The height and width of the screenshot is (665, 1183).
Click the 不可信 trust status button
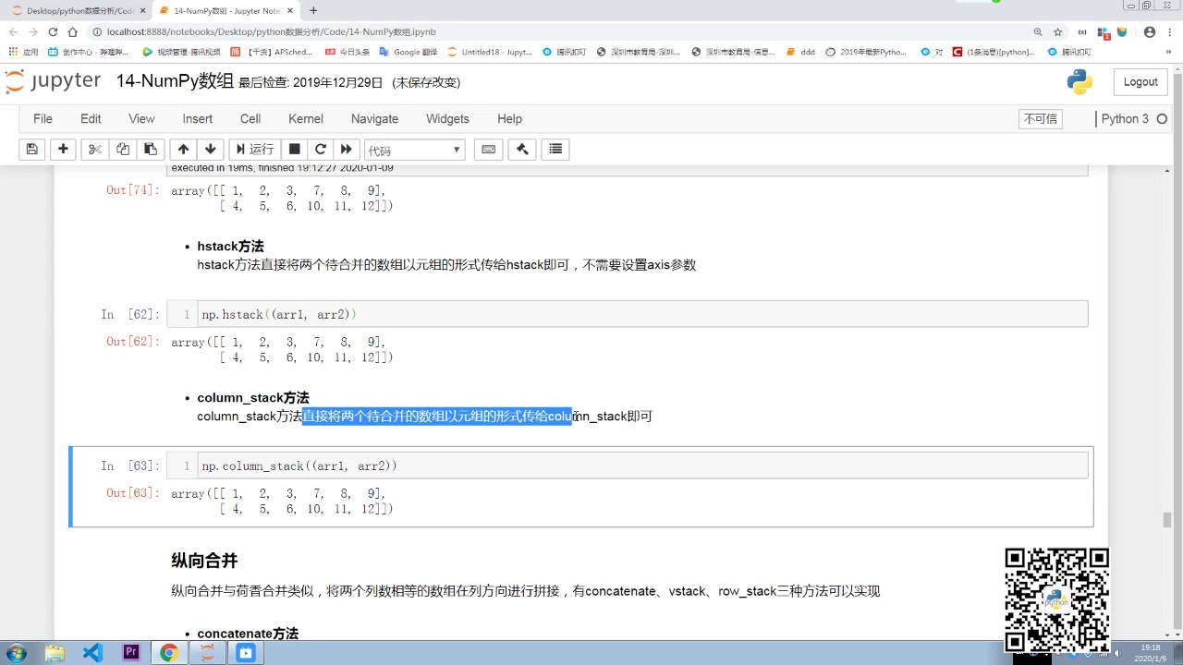[x=1043, y=118]
